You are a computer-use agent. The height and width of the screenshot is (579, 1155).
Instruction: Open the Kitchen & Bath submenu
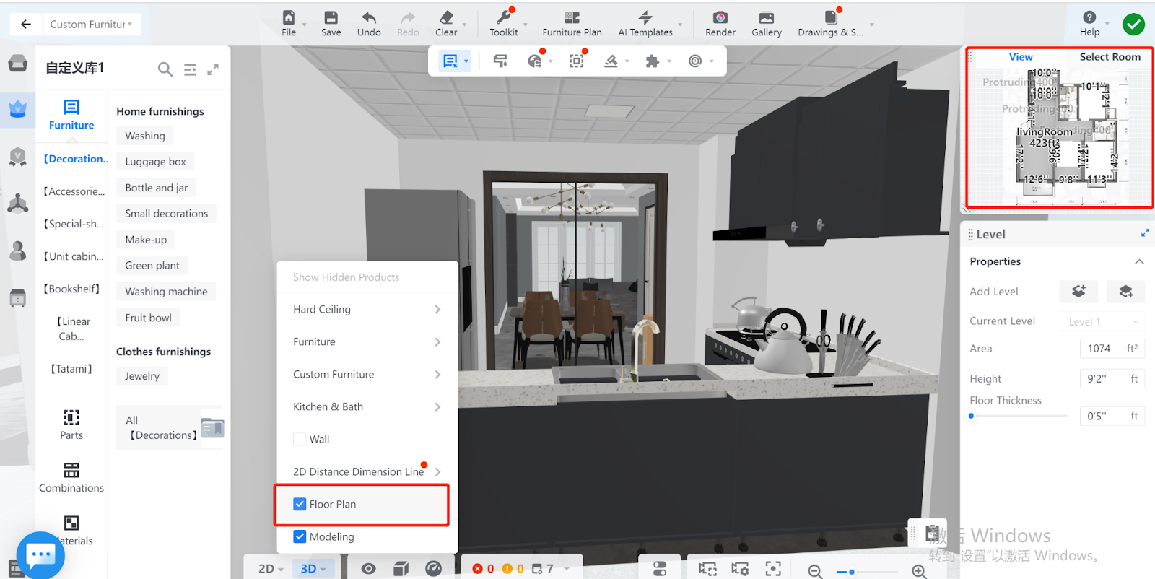[x=367, y=406]
